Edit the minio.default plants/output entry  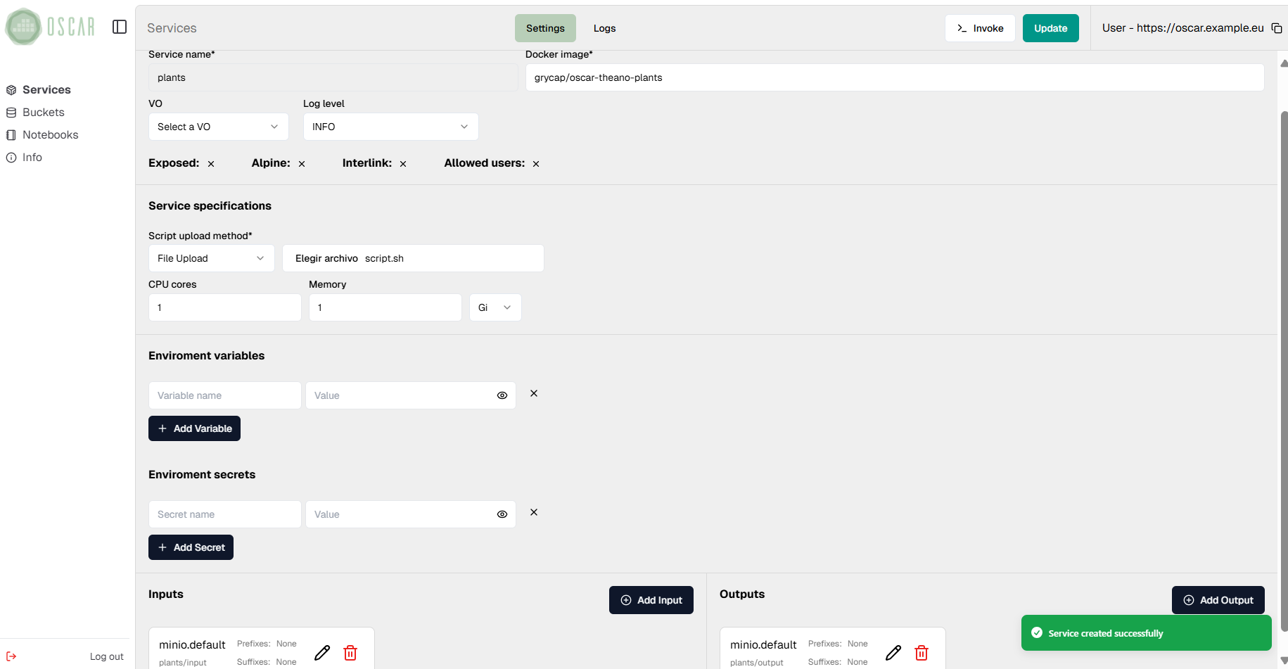893,653
